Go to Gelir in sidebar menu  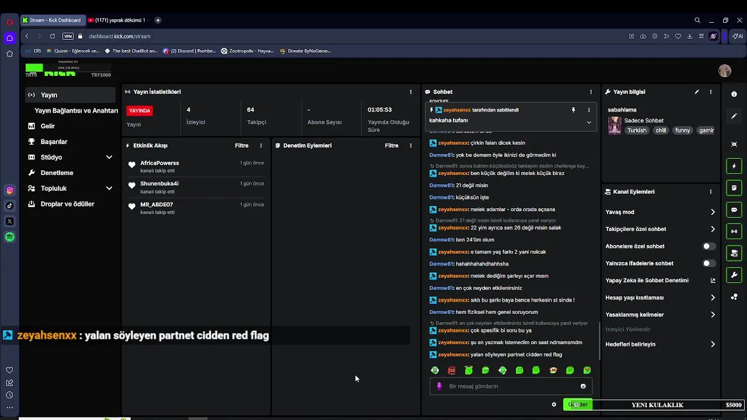47,126
